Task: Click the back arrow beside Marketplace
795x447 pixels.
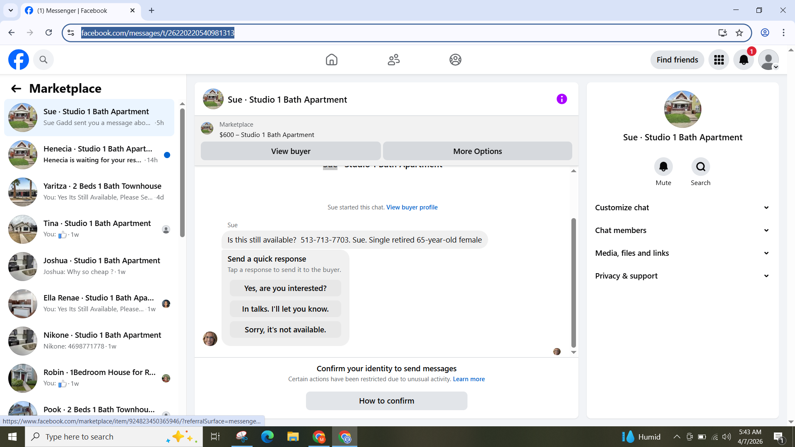Action: tap(16, 89)
